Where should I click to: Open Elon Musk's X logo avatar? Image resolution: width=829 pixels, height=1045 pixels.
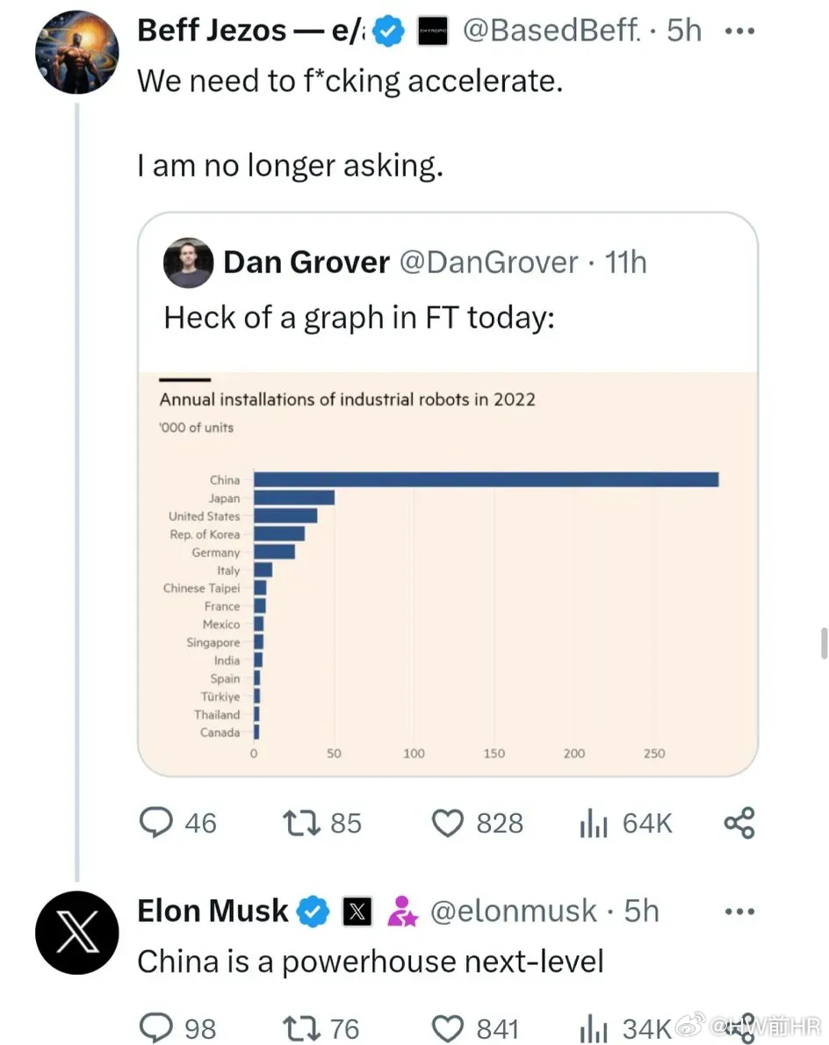(x=77, y=933)
